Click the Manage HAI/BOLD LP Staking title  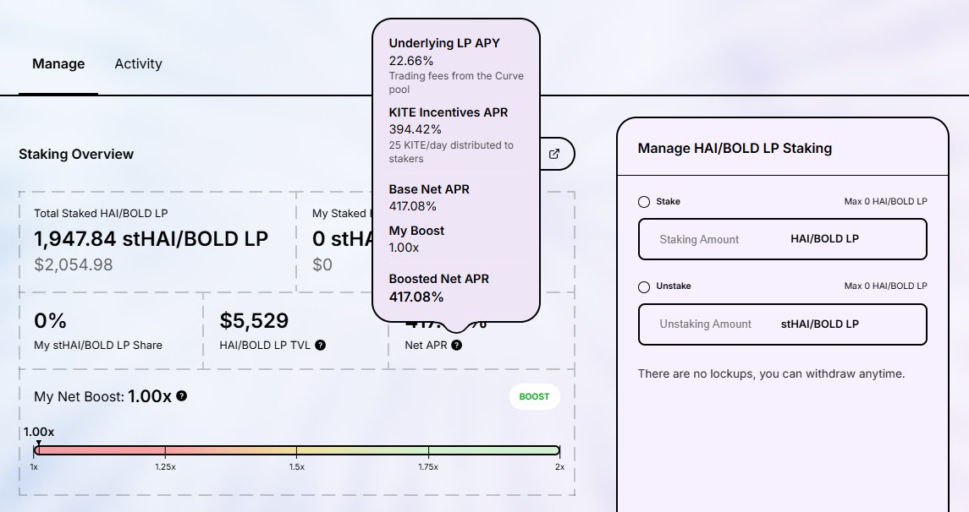coord(735,148)
